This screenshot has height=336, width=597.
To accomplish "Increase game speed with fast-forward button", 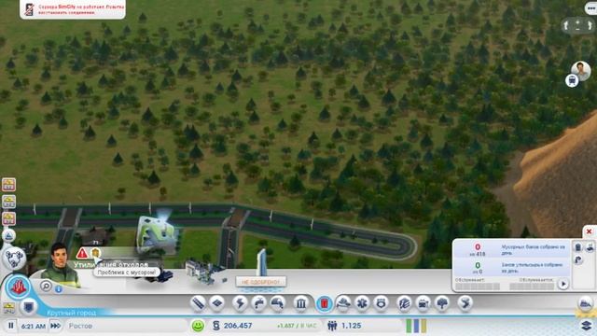I will point(55,326).
